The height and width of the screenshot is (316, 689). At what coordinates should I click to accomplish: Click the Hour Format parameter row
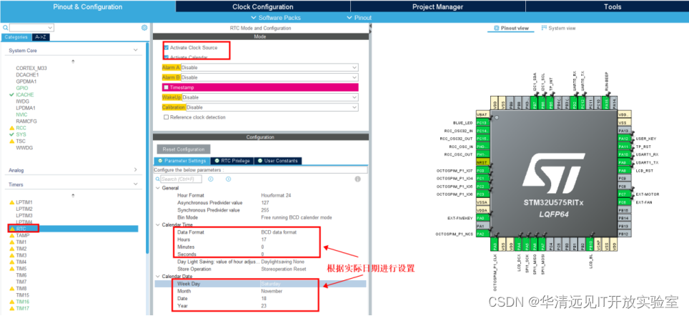pyautogui.click(x=260, y=195)
